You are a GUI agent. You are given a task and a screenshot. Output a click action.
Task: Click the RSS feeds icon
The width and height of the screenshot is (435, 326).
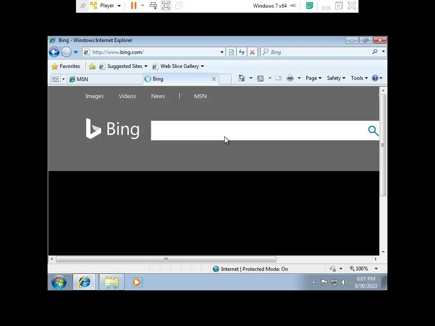click(x=260, y=79)
